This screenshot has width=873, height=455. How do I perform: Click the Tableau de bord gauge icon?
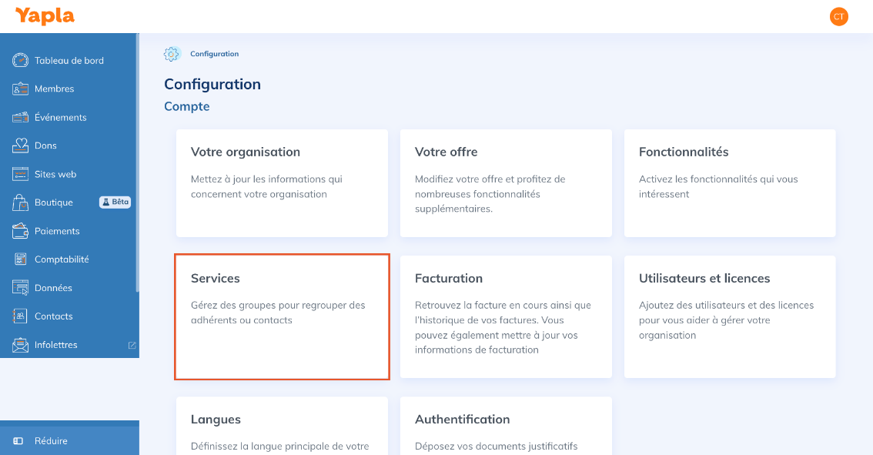(21, 60)
